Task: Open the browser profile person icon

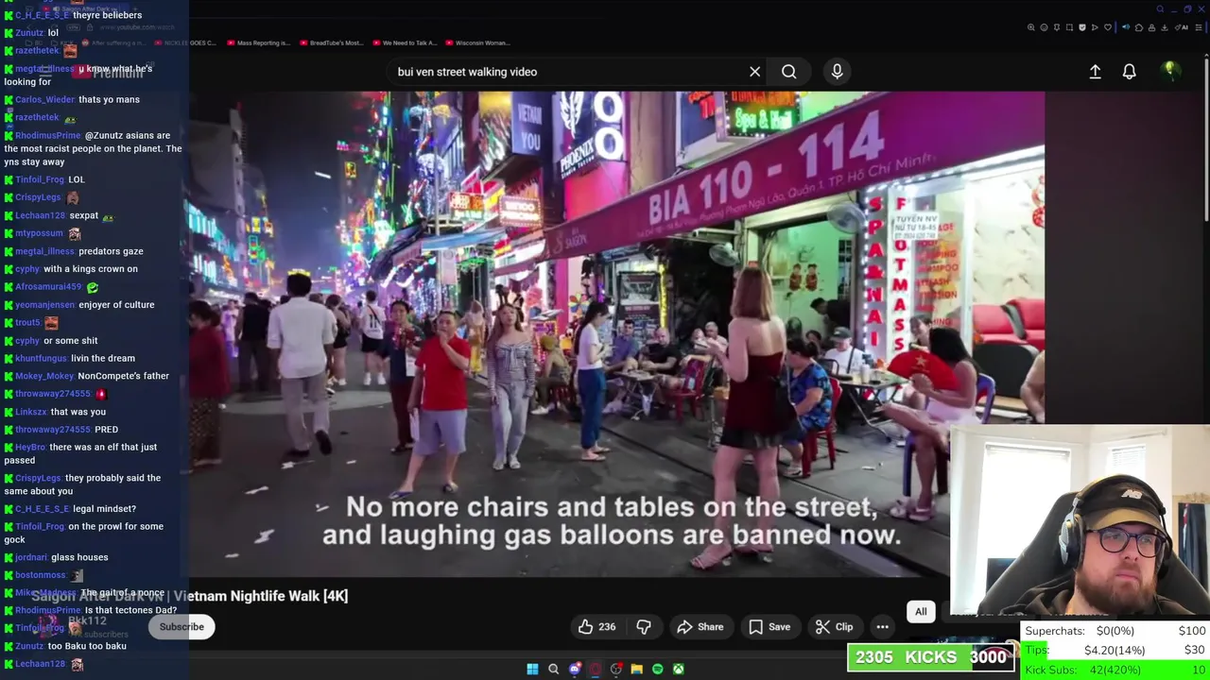Action: 1151,27
